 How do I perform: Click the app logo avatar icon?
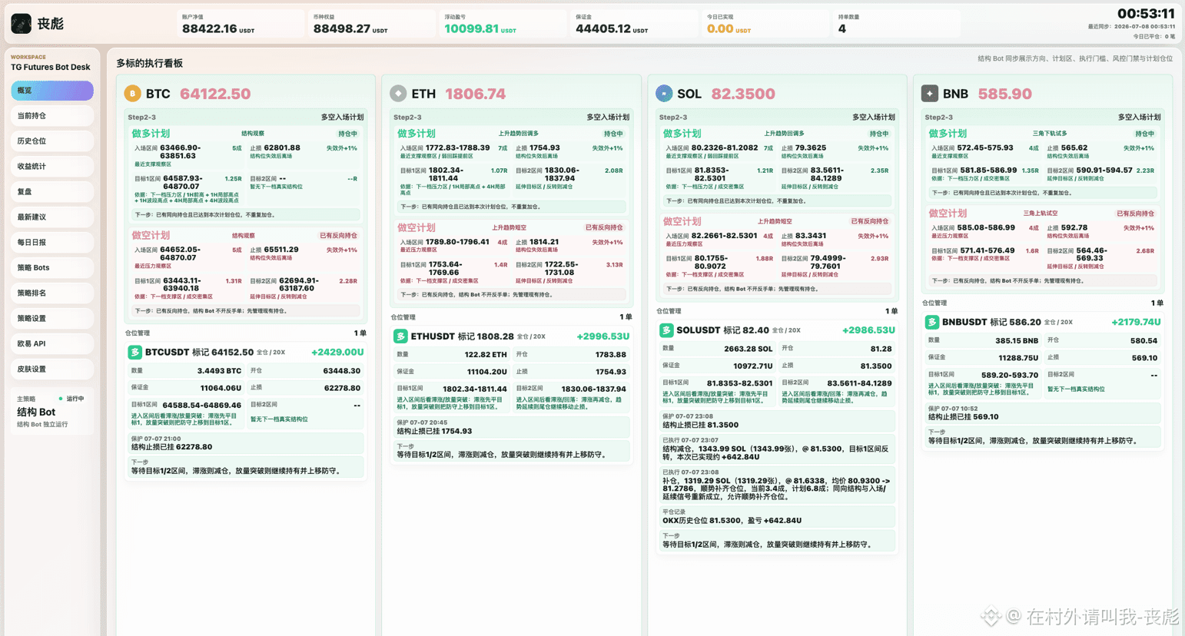[x=21, y=24]
